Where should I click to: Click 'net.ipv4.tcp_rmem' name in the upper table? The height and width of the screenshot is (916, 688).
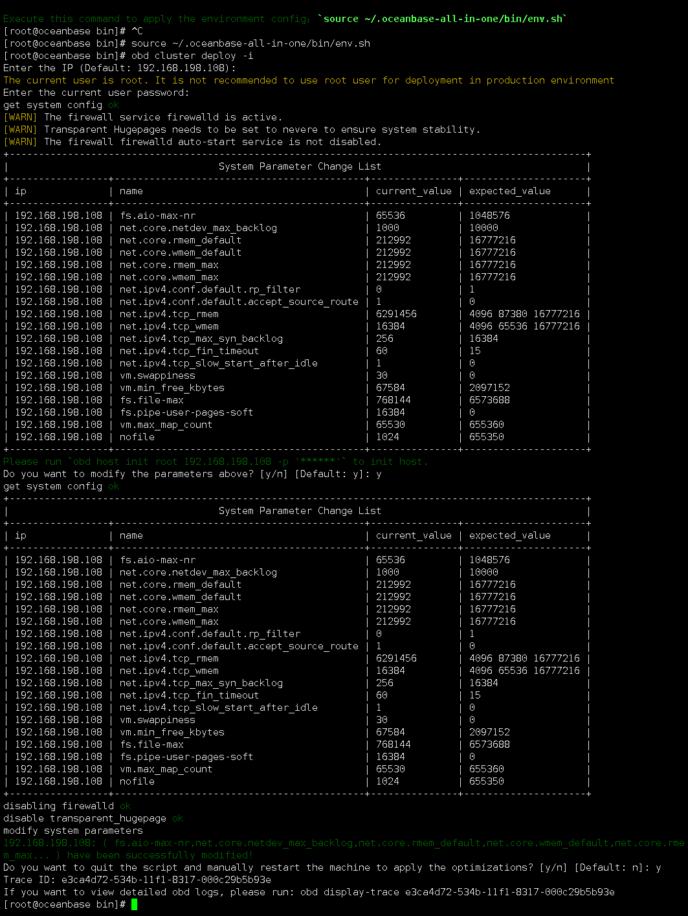pos(169,314)
